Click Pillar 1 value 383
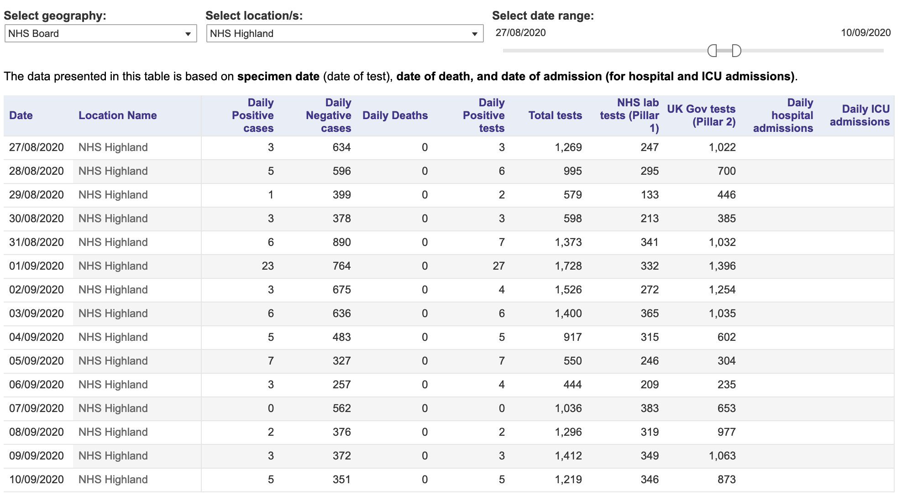This screenshot has width=902, height=501. [650, 408]
